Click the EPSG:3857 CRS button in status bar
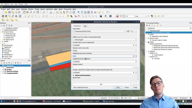The width and height of the screenshot is (192, 108). [x=184, y=98]
